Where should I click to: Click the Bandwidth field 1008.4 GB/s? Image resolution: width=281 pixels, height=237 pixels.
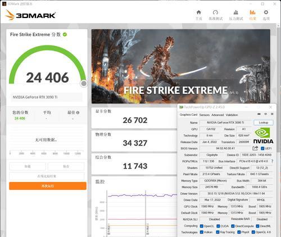(x=259, y=187)
